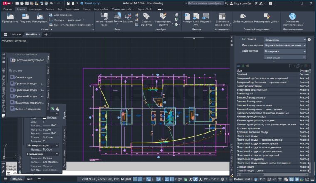Select the Подрезать (Clip) tool

(x=25, y=17)
